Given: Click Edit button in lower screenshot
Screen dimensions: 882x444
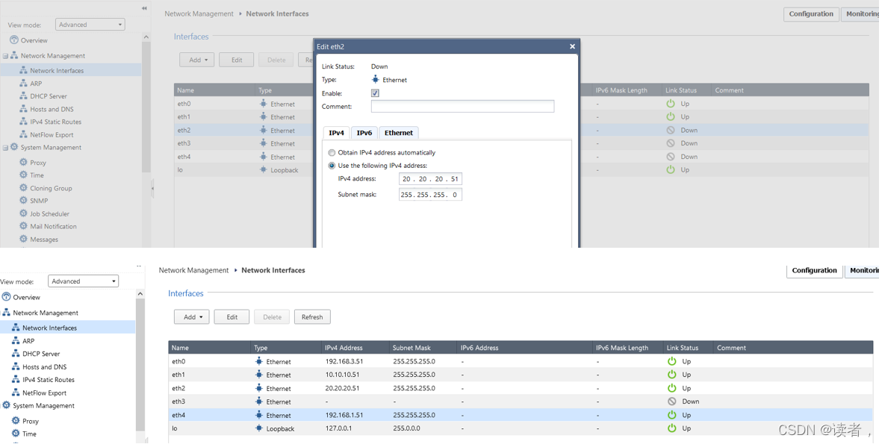Looking at the screenshot, I should pos(232,317).
